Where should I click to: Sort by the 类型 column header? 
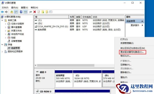pos(78,17)
